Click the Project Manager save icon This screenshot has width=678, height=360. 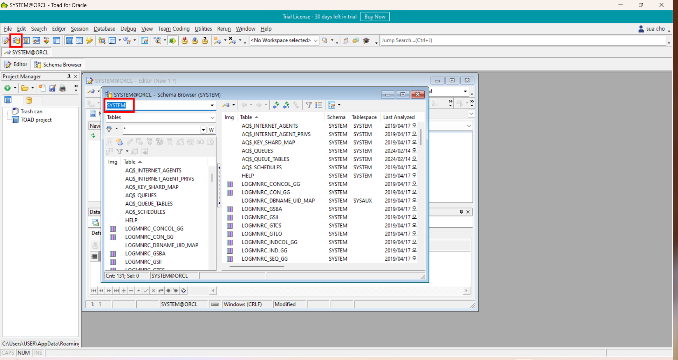click(53, 88)
